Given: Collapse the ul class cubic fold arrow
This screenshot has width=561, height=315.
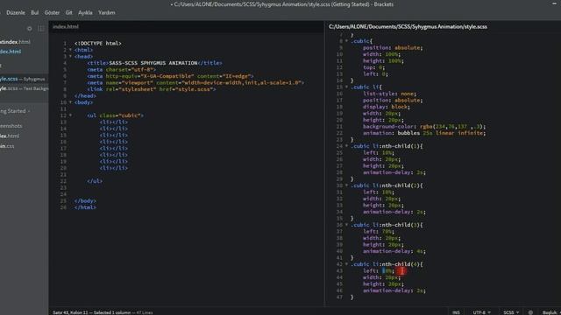Looking at the screenshot, I should [x=70, y=115].
